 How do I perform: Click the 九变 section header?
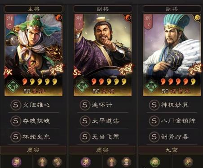pyautogui.click(x=171, y=150)
